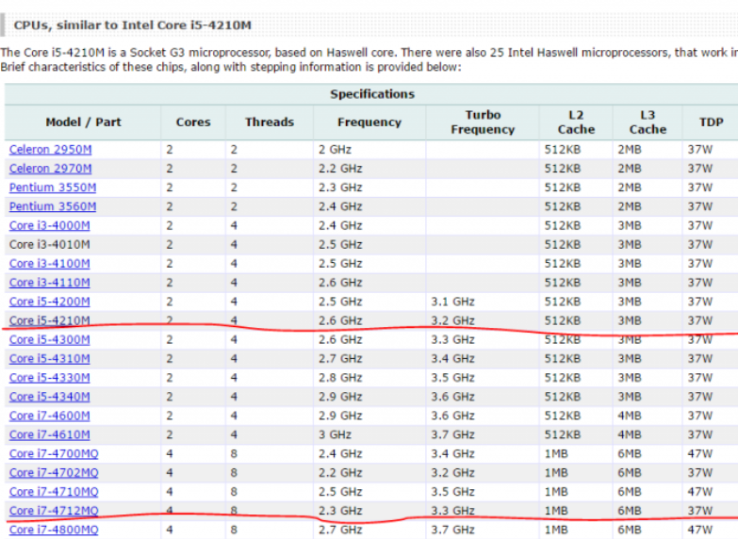738x539 pixels.
Task: Open the Pentium 3560M link
Action: (x=53, y=206)
